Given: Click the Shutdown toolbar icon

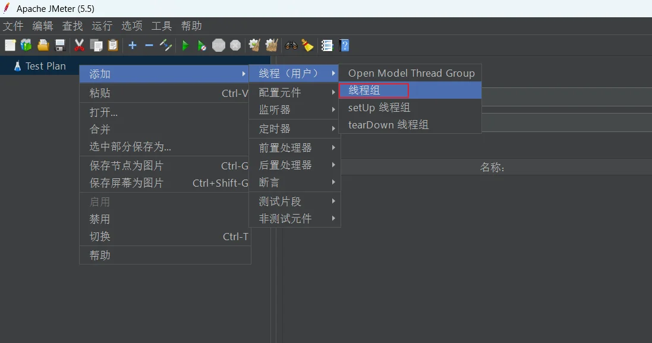Looking at the screenshot, I should click(235, 45).
